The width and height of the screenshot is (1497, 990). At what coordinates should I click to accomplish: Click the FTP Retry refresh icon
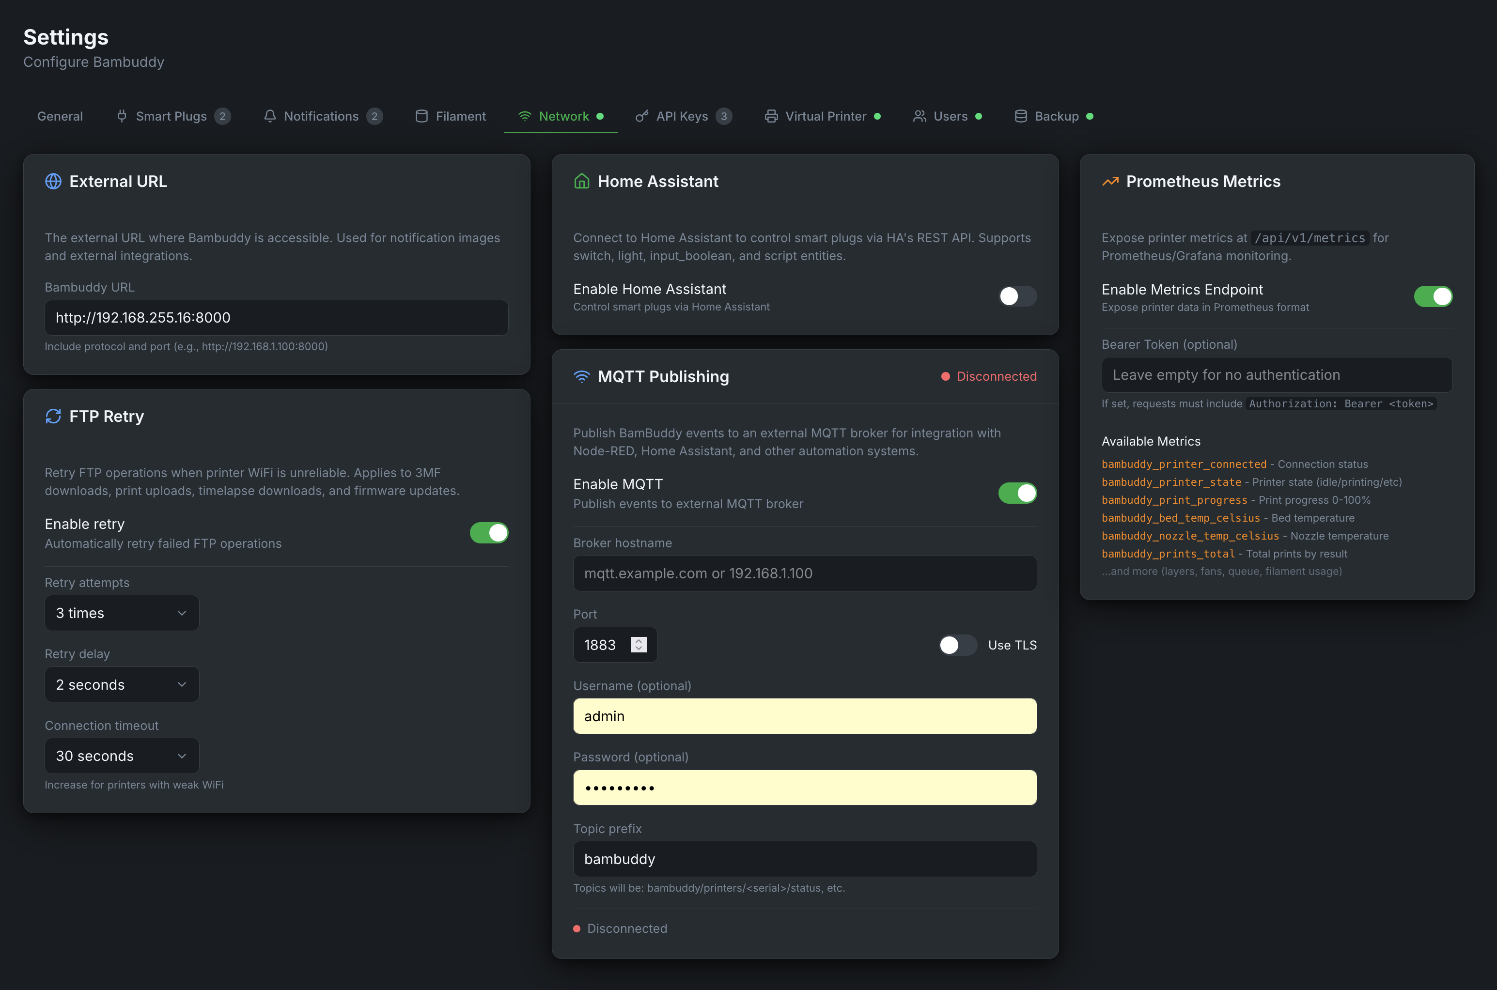[53, 416]
